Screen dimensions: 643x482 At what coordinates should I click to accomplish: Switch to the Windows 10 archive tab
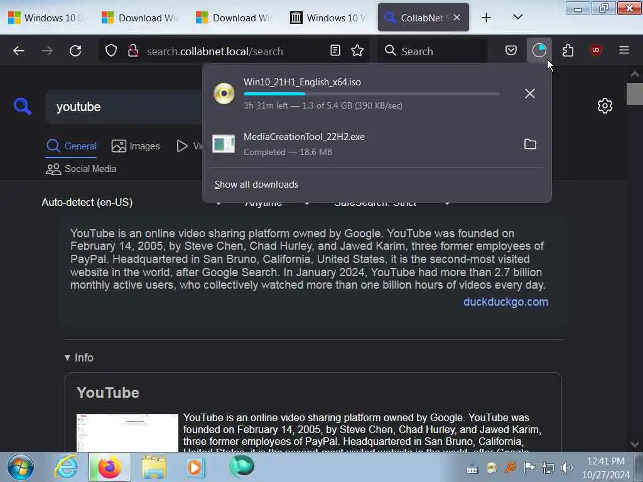tap(328, 18)
